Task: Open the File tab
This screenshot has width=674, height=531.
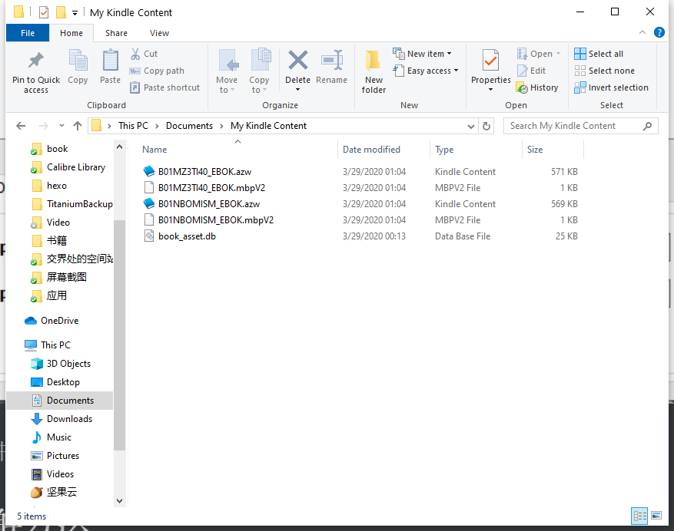Action: pyautogui.click(x=28, y=33)
